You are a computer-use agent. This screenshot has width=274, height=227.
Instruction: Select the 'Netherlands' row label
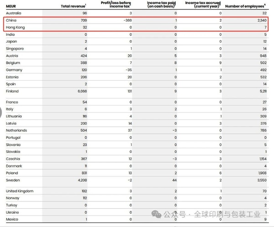point(16,130)
